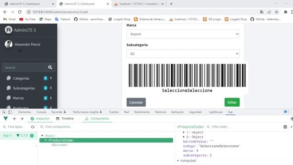
Task: Toggle device toolbar icon in DevTools
Action: pos(10,112)
